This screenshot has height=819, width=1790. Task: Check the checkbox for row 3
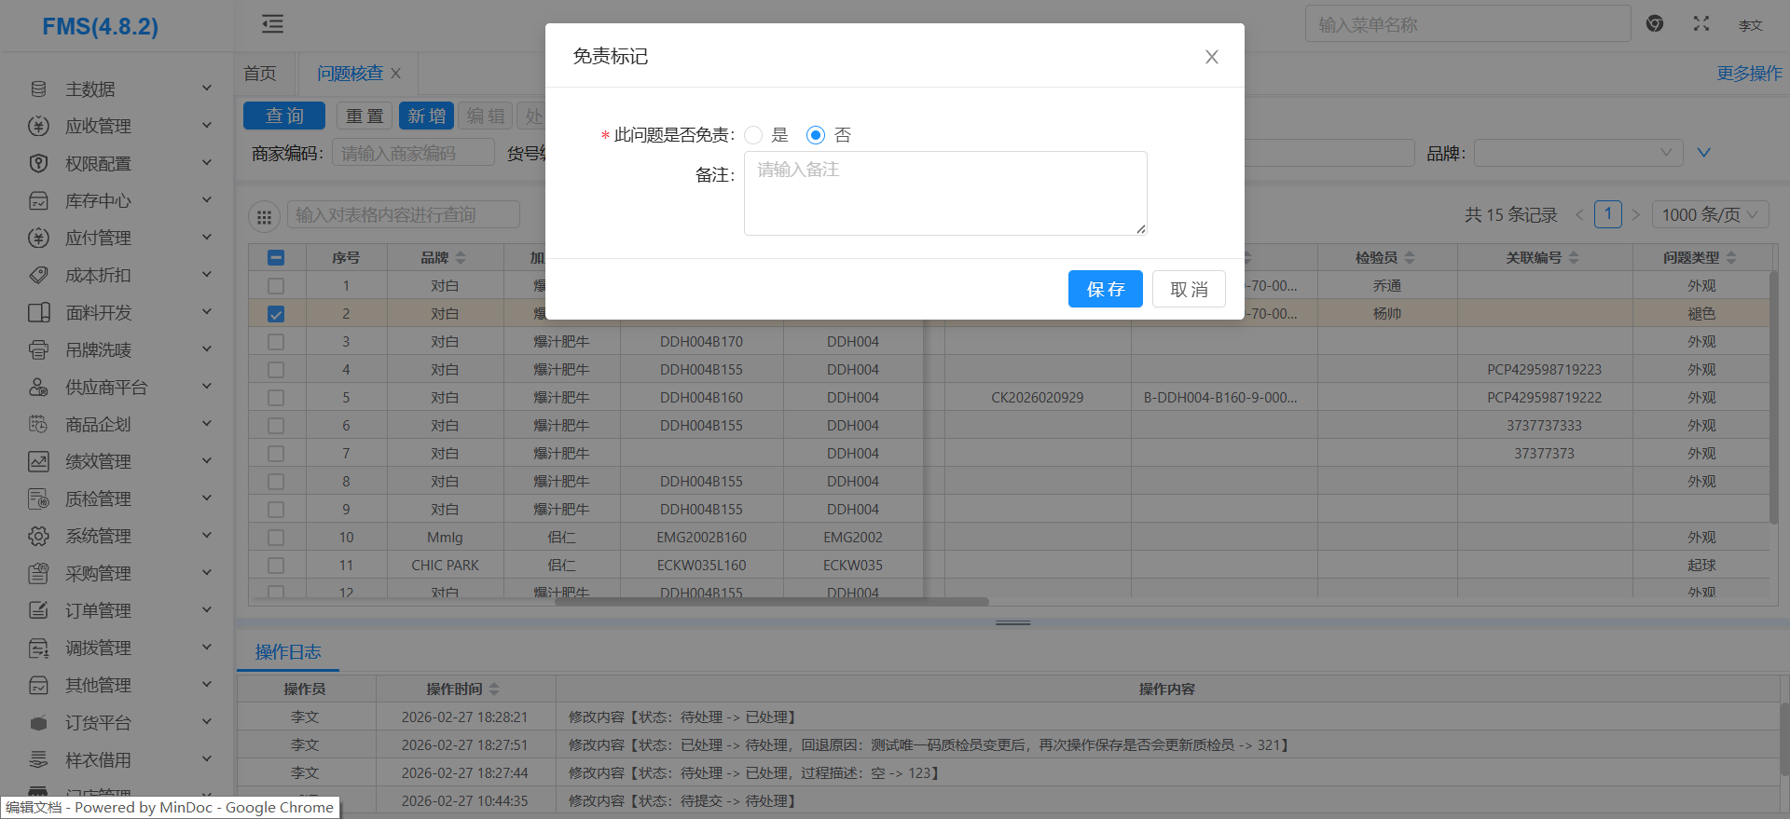276,342
